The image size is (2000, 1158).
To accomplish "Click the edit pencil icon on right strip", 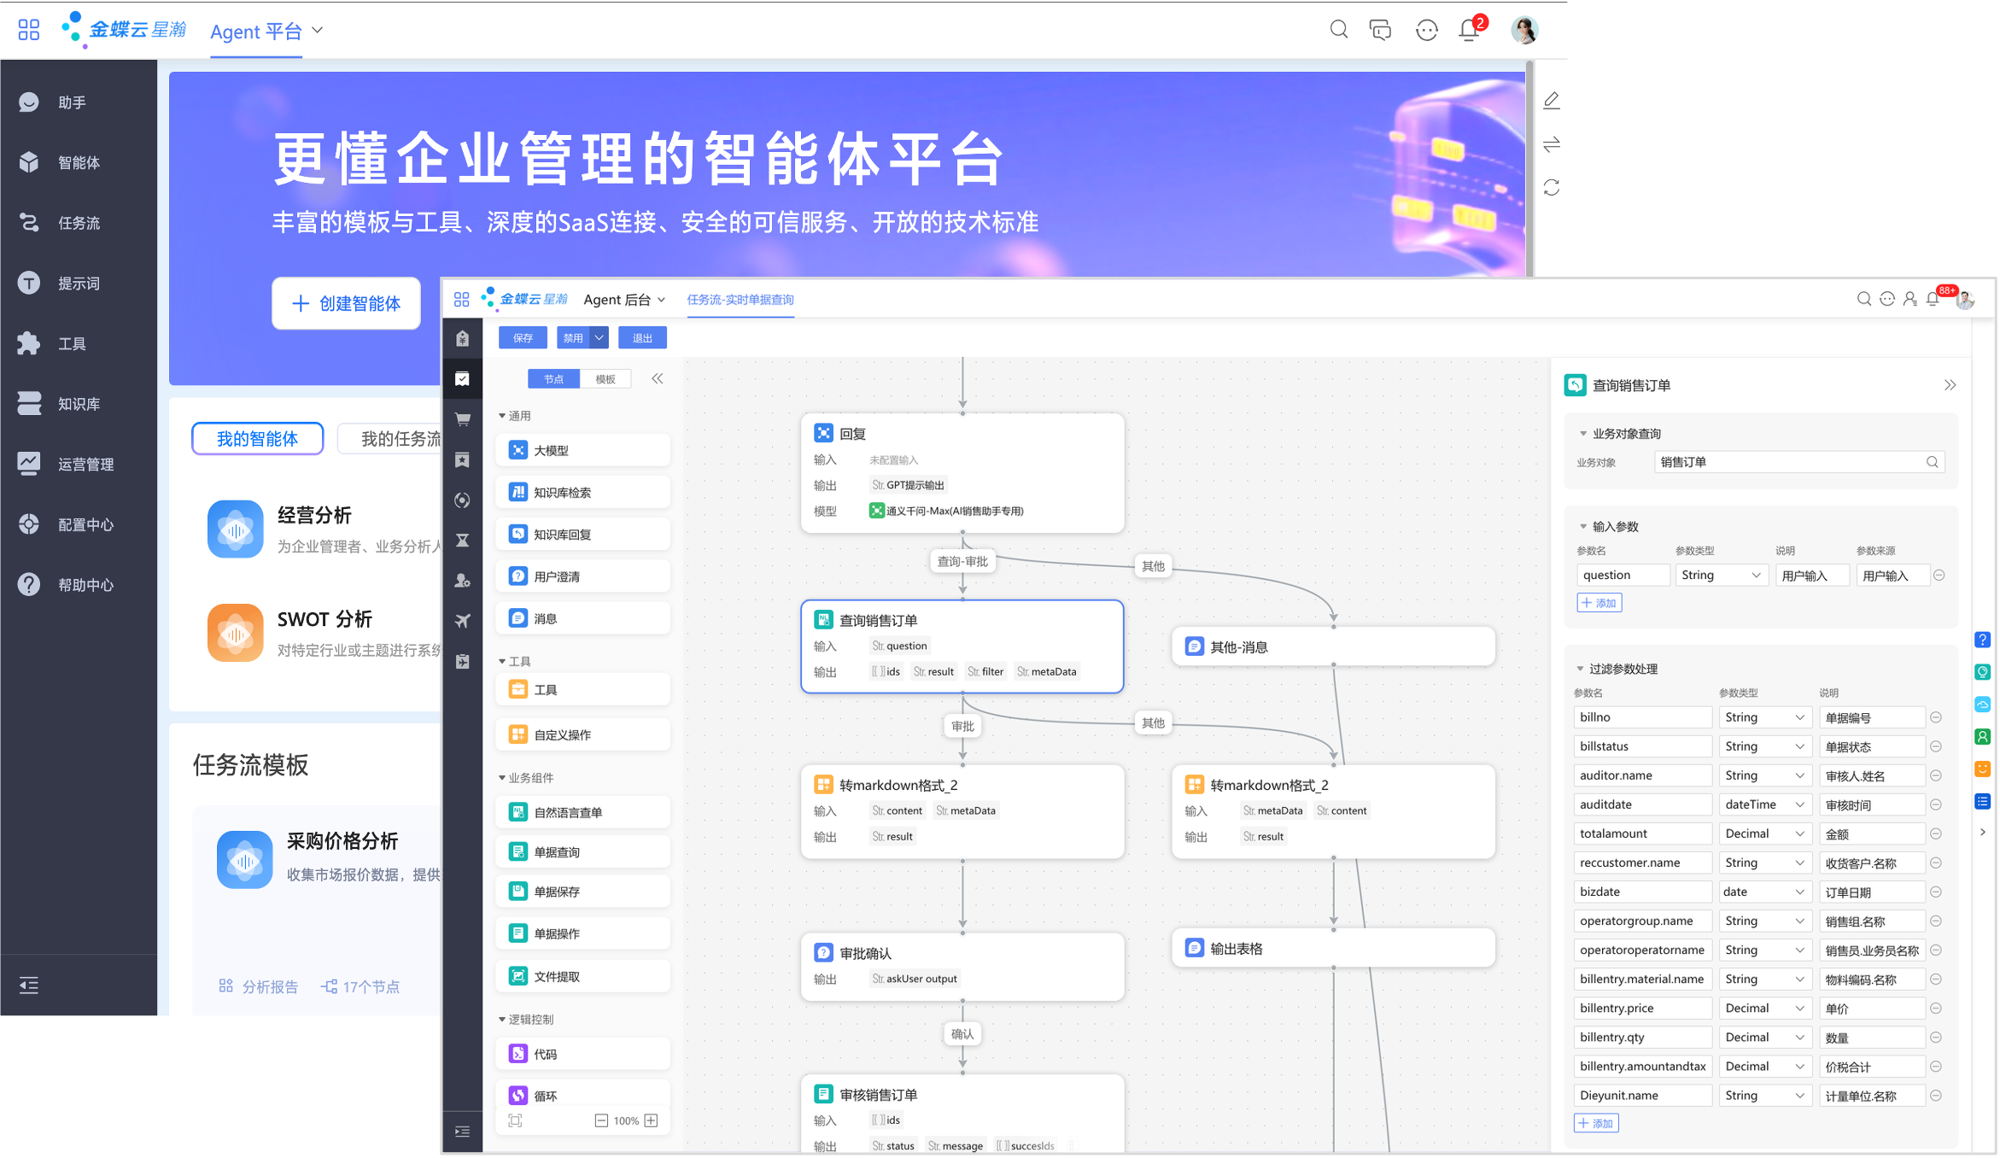I will point(1552,100).
